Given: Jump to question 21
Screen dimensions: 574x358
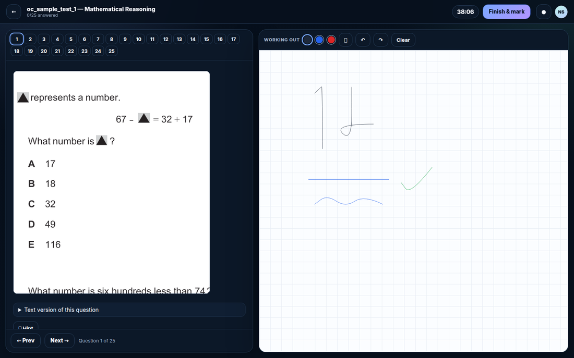Looking at the screenshot, I should tap(57, 51).
